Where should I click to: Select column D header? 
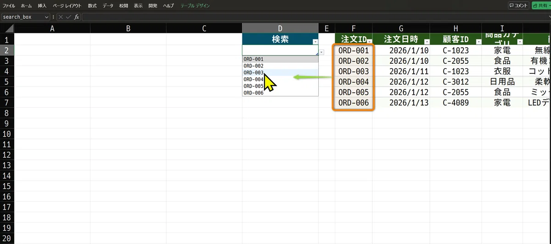280,28
